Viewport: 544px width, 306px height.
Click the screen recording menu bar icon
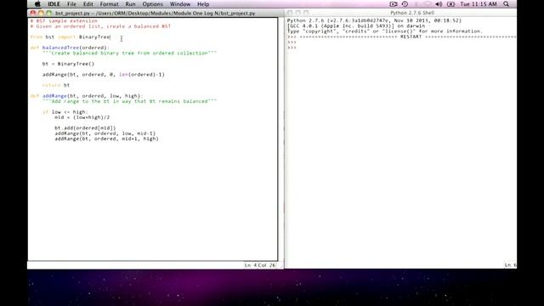pyautogui.click(x=393, y=4)
